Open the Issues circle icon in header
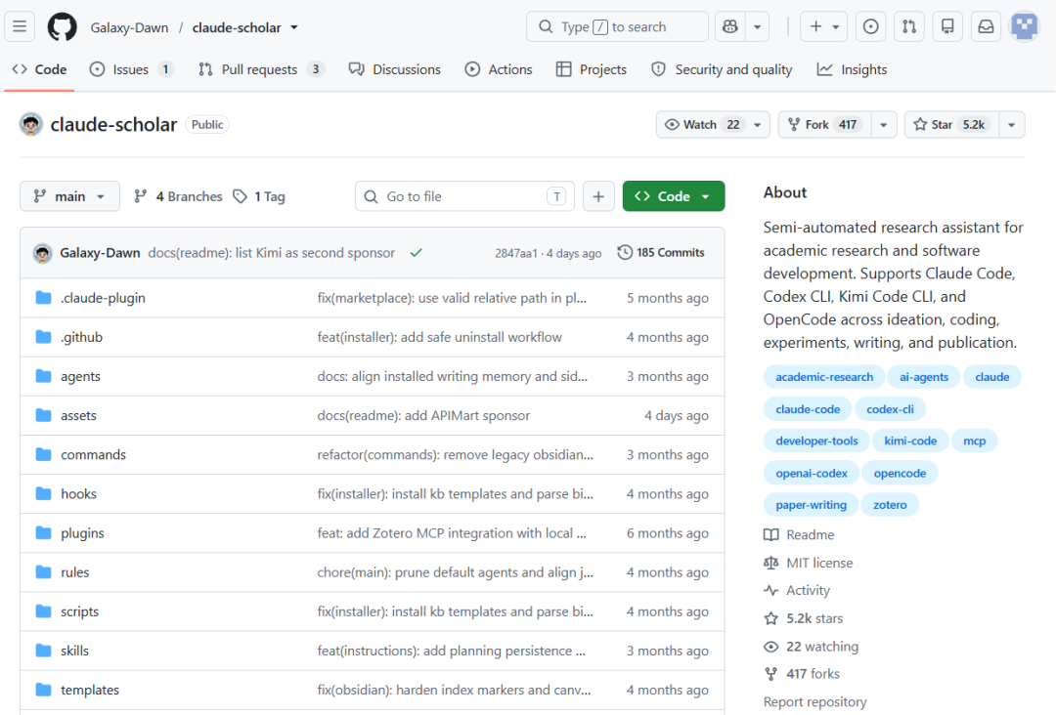Screen dimensions: 1056x715 871,27
